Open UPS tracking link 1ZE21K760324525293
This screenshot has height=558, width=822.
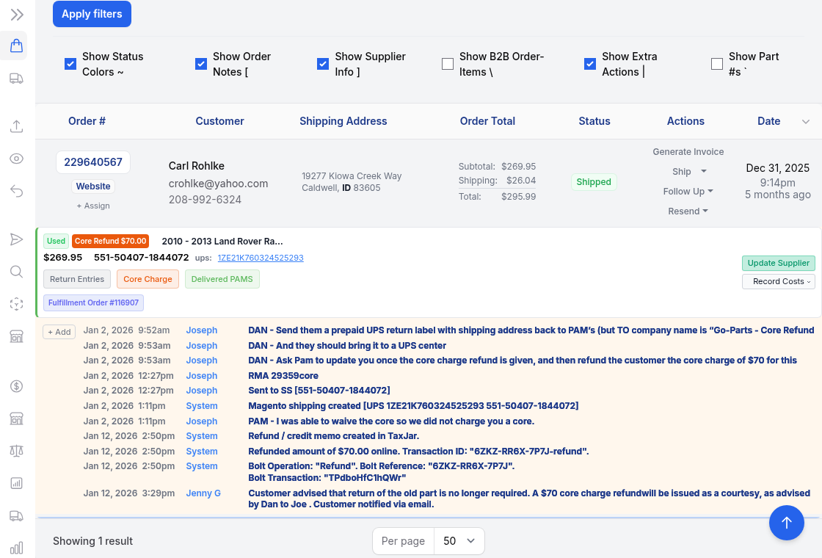pos(261,258)
